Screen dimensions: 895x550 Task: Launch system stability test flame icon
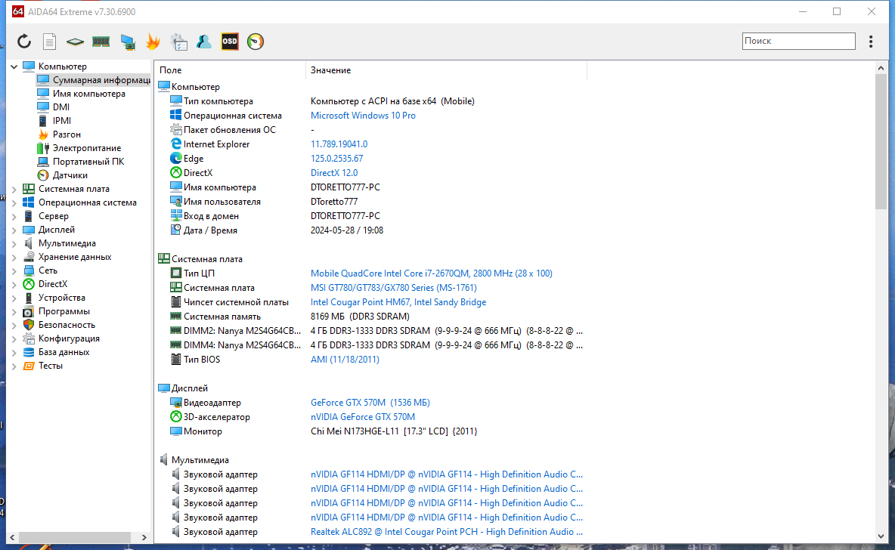coord(153,41)
